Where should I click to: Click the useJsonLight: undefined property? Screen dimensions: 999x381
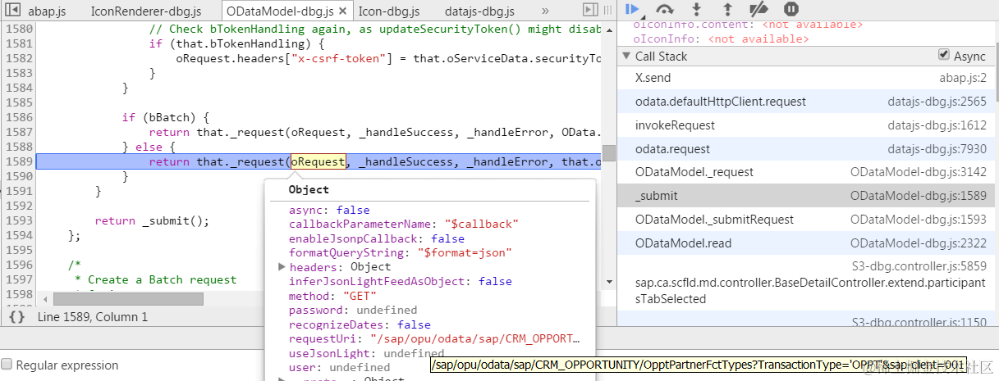367,353
